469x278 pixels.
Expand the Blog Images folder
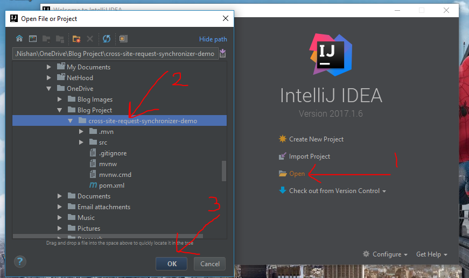click(60, 99)
